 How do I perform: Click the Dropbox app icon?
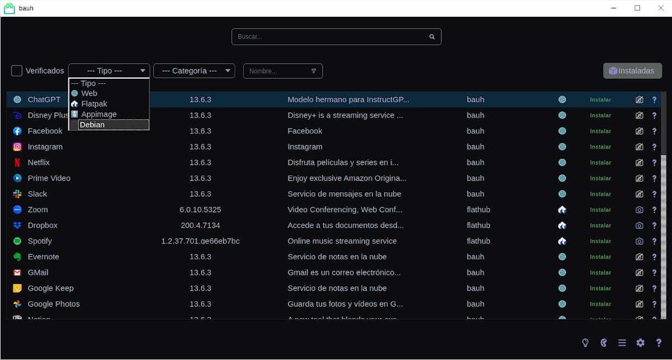(x=17, y=225)
